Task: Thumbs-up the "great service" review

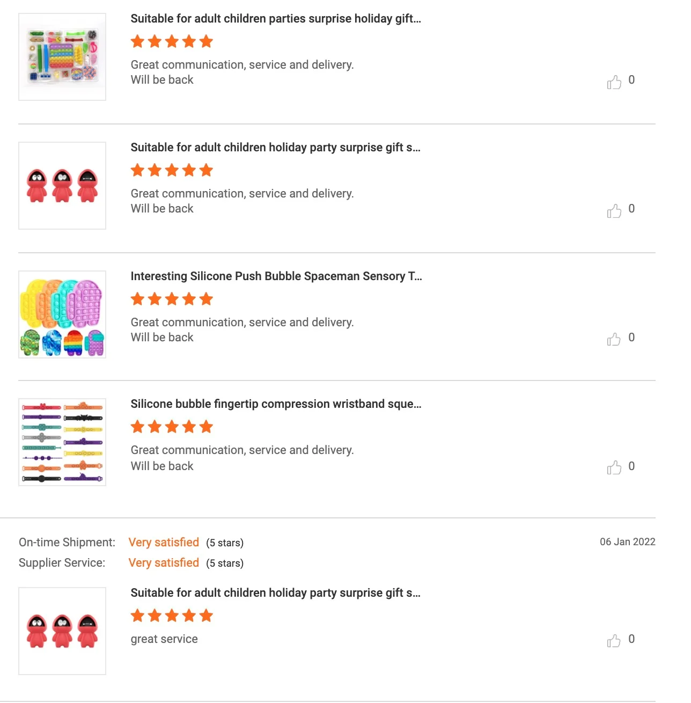Action: (x=614, y=641)
